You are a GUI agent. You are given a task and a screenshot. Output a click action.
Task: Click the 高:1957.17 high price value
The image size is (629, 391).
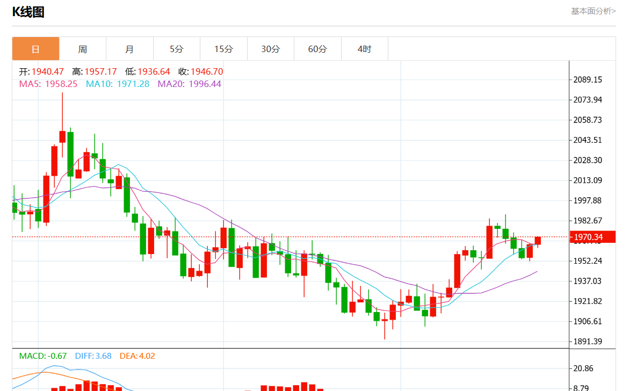click(x=95, y=72)
